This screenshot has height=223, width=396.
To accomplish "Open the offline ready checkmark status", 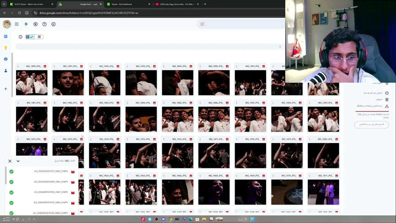I will click(54, 24).
